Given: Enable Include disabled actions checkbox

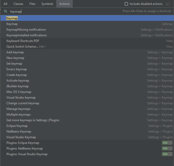Looking at the screenshot, I should pyautogui.click(x=126, y=4).
